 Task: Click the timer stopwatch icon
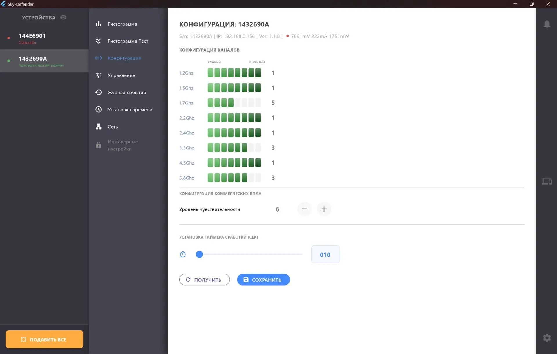183,254
